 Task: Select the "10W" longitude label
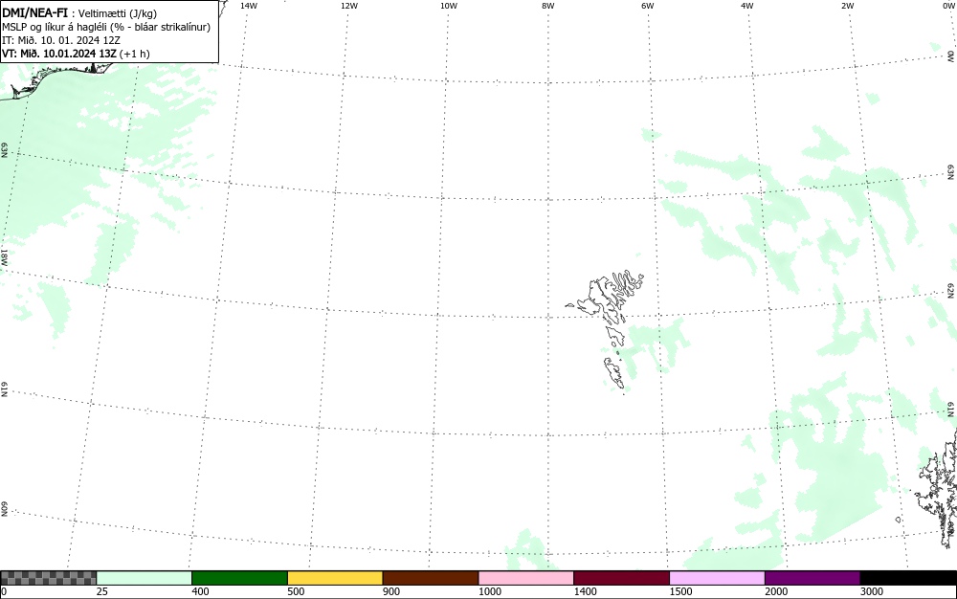[x=449, y=6]
